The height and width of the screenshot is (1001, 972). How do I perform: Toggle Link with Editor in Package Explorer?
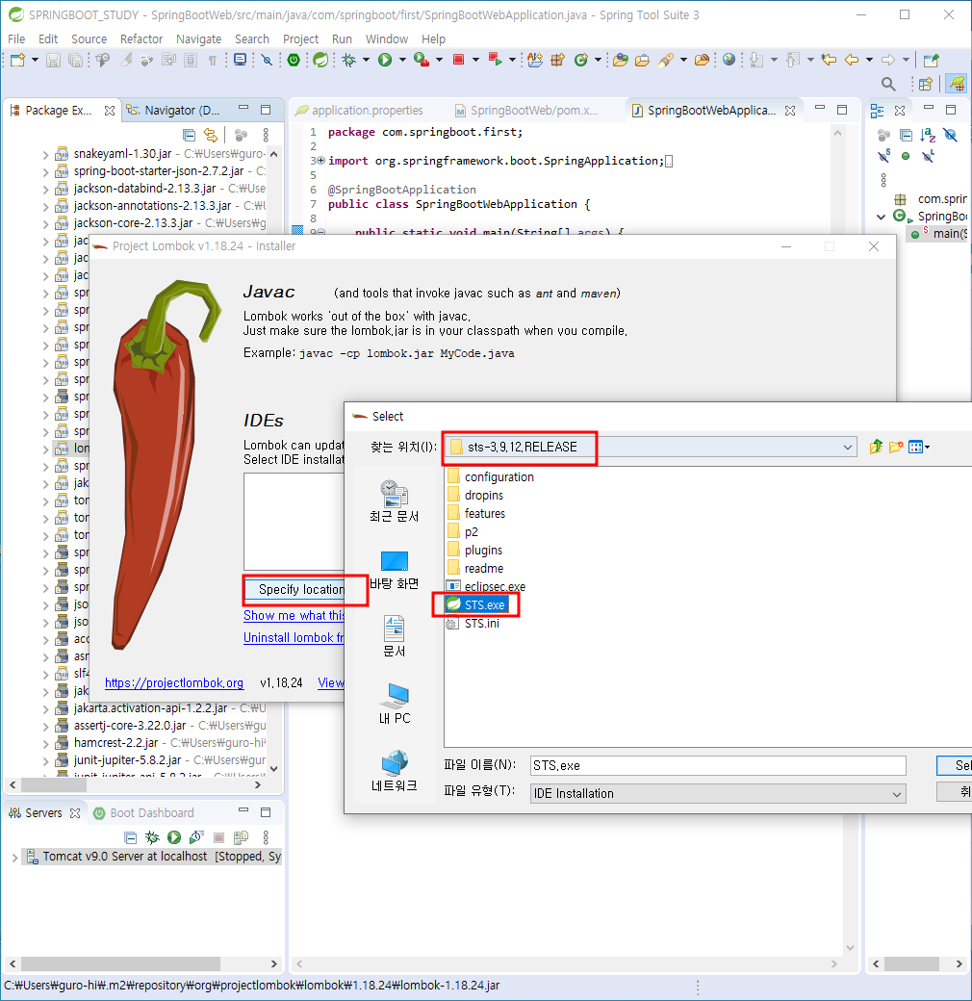click(211, 135)
